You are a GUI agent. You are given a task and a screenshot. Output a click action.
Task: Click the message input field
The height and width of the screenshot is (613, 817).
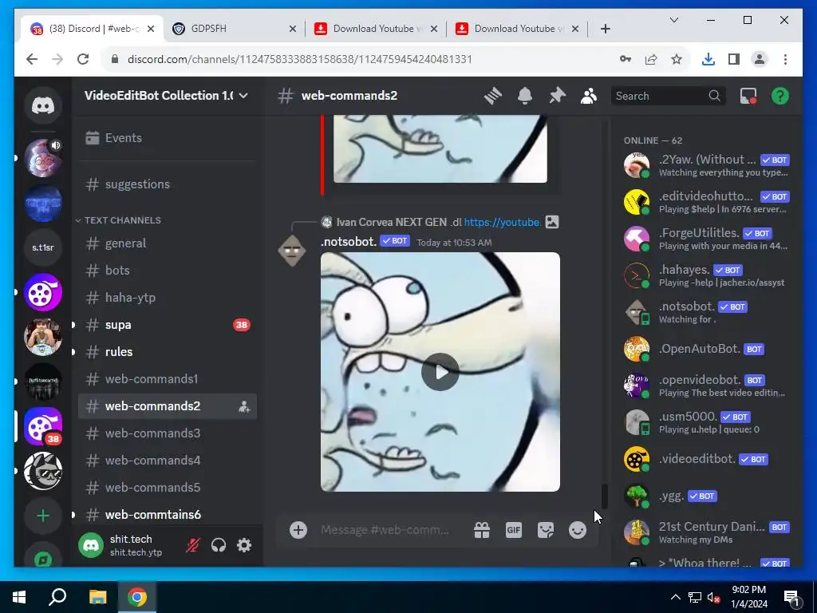click(385, 530)
